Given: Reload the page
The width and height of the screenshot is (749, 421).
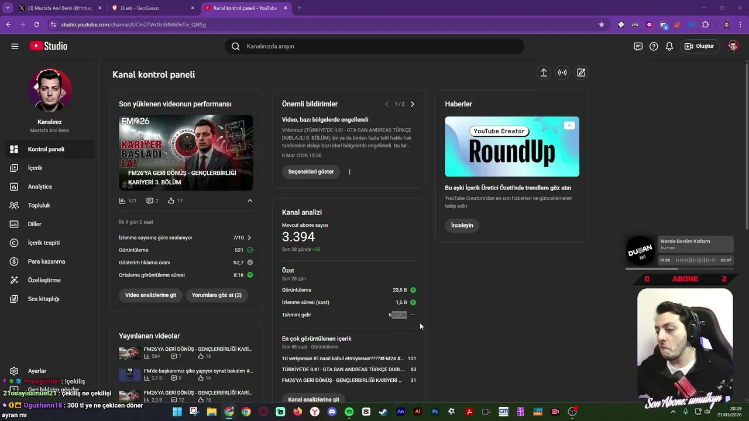Looking at the screenshot, I should click(36, 25).
